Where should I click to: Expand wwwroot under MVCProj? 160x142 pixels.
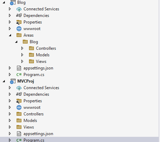tap(10, 107)
